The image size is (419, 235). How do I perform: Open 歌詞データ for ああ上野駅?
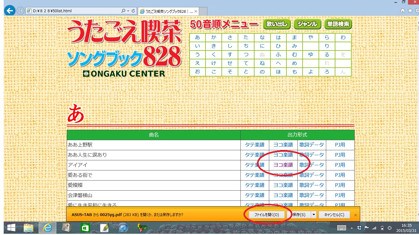(311, 145)
